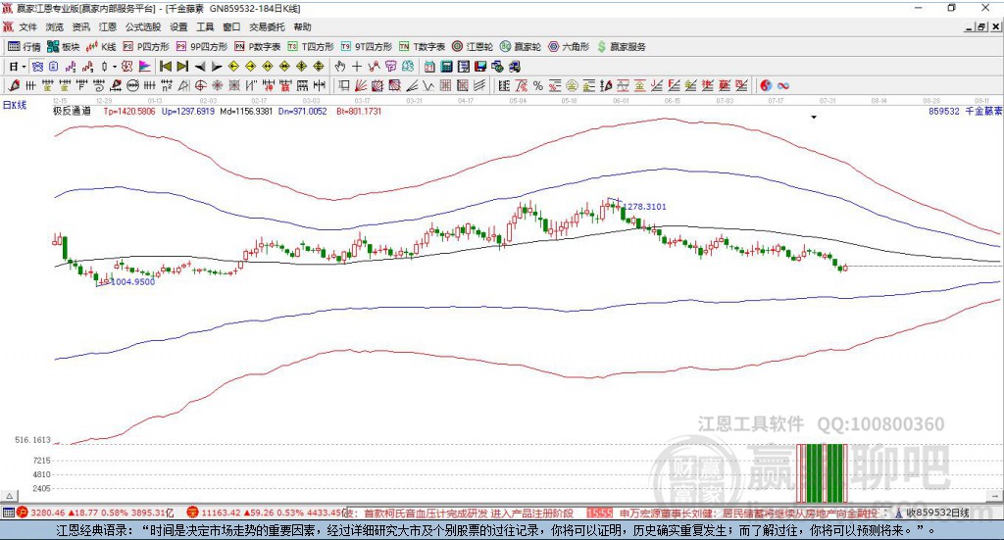This screenshot has height=540, width=1004.
Task: Open the calculator icon
Action: 446,67
